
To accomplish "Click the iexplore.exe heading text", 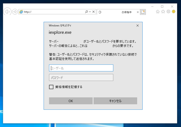I will tap(60, 32).
